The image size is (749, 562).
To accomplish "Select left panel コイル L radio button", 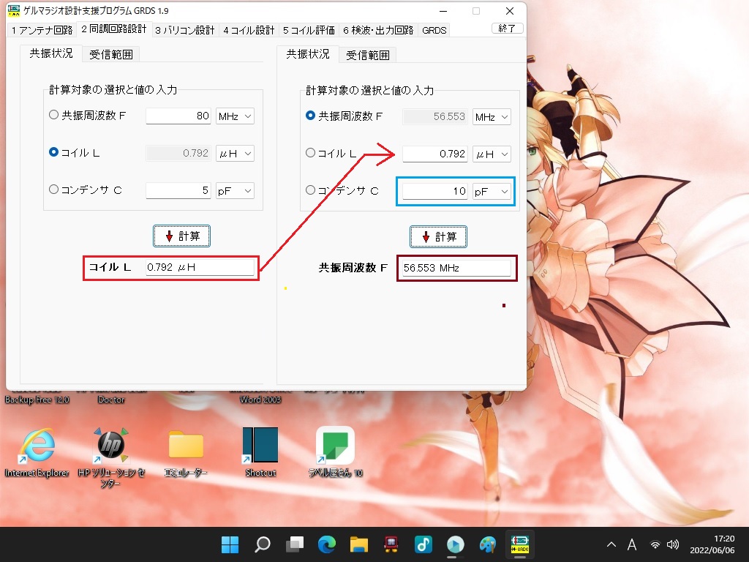I will pos(53,152).
